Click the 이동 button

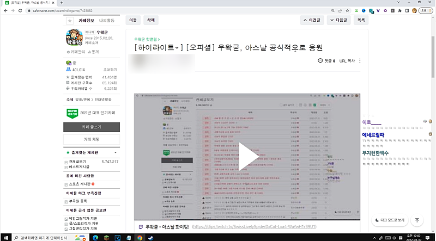133,20
